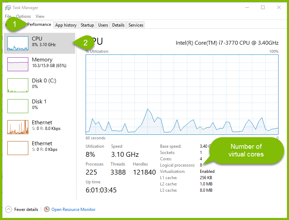Switch to the Services tab
Viewport: 289px width, 220px height.
click(136, 25)
